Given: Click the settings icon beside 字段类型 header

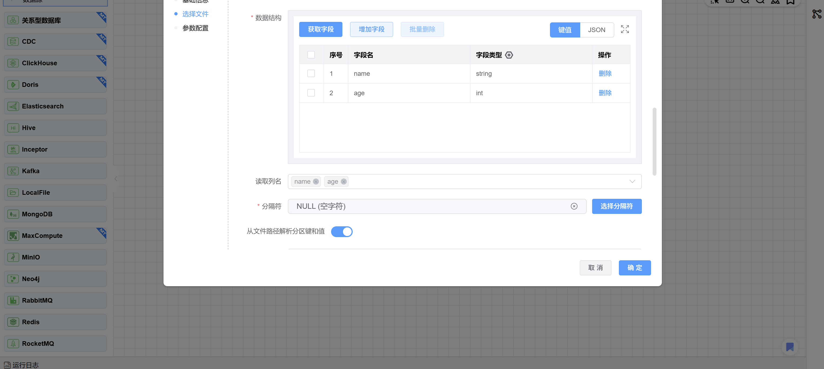Looking at the screenshot, I should (509, 55).
